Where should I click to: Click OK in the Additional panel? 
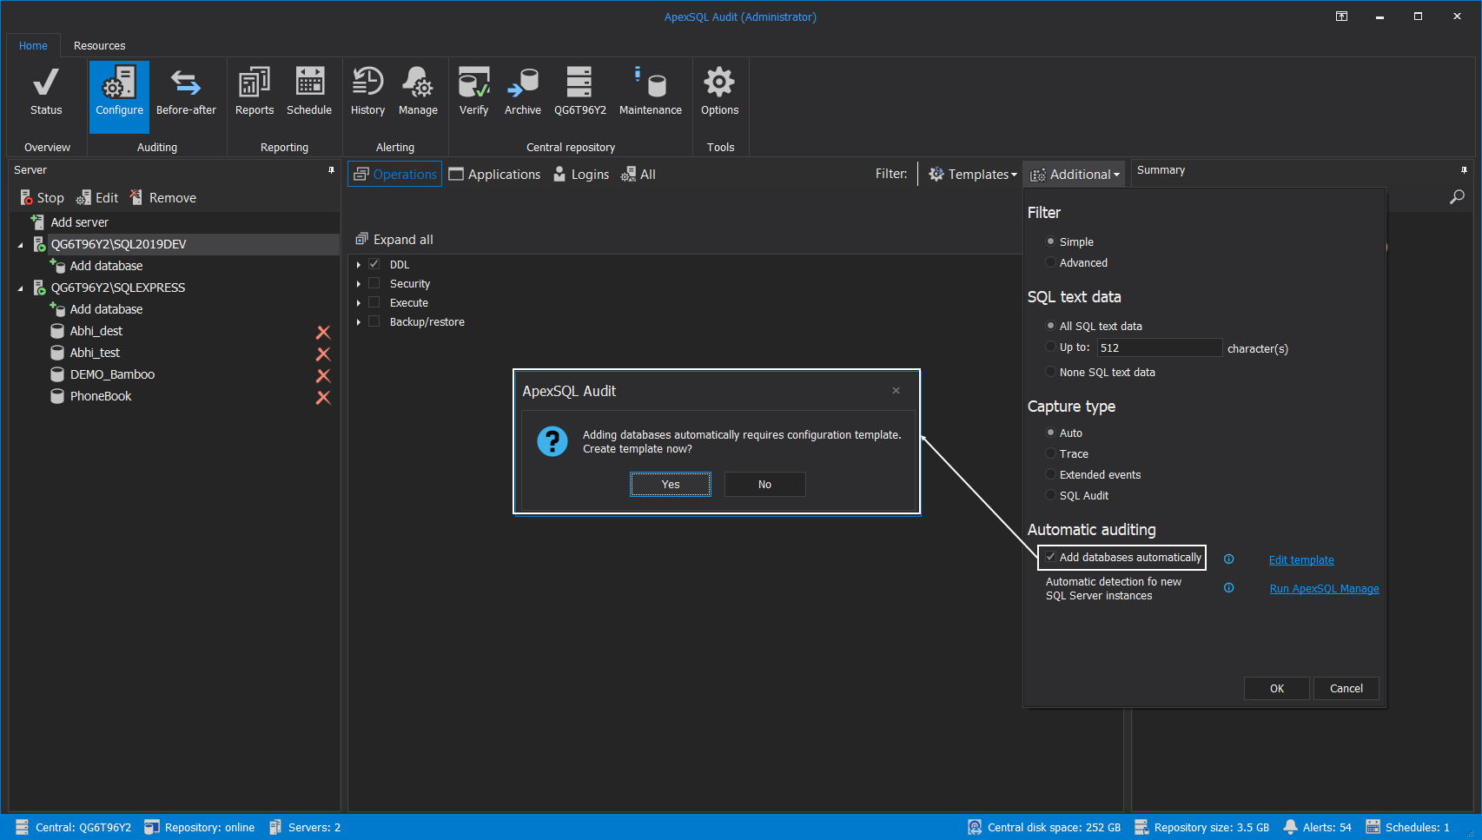coord(1276,689)
